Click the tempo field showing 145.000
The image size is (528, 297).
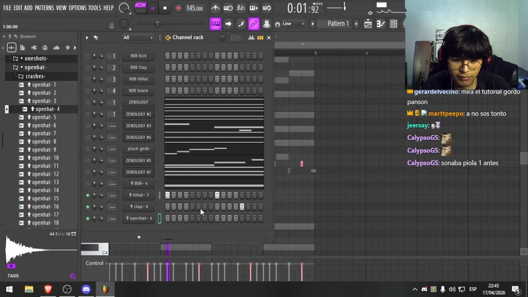(x=194, y=8)
